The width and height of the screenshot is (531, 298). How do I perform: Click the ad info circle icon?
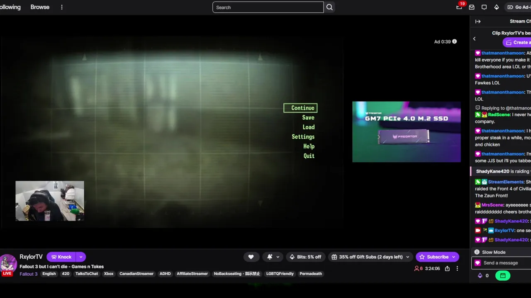(x=454, y=41)
